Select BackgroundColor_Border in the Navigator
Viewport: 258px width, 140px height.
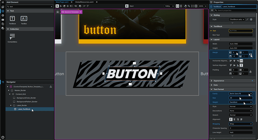(x=26, y=98)
